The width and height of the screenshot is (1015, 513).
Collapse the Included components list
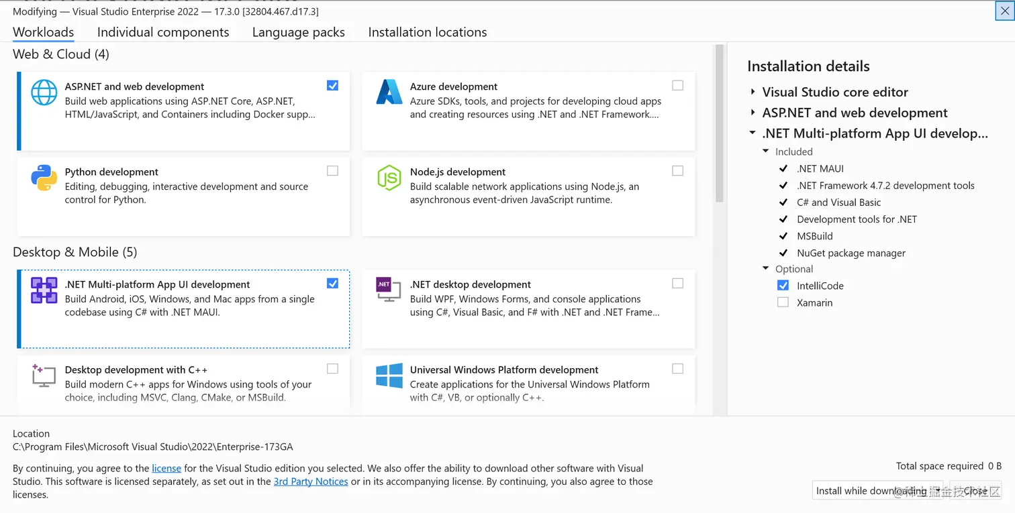765,151
